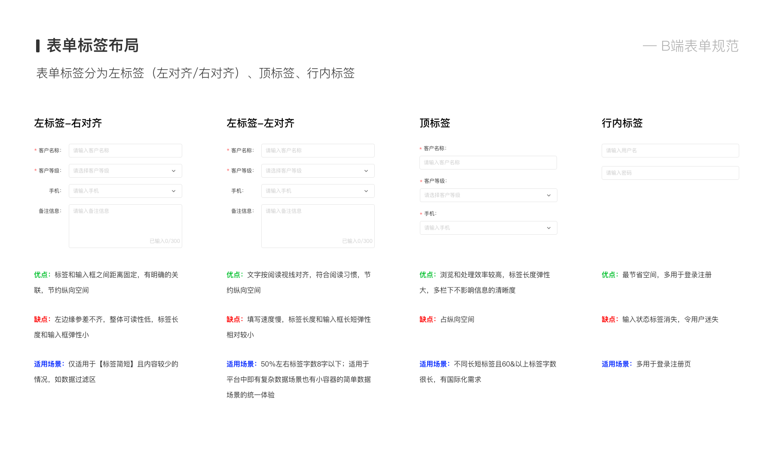Click subtitle starting 表单标签分为左标签
The height and width of the screenshot is (454, 774).
196,73
